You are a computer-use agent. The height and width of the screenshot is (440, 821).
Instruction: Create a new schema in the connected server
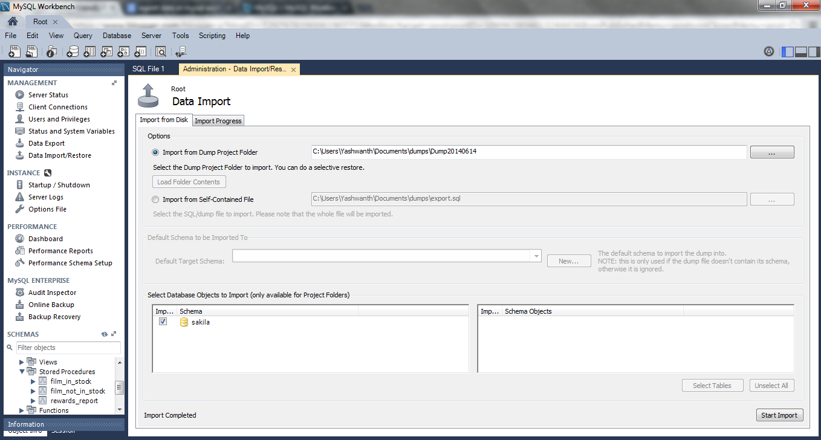73,51
